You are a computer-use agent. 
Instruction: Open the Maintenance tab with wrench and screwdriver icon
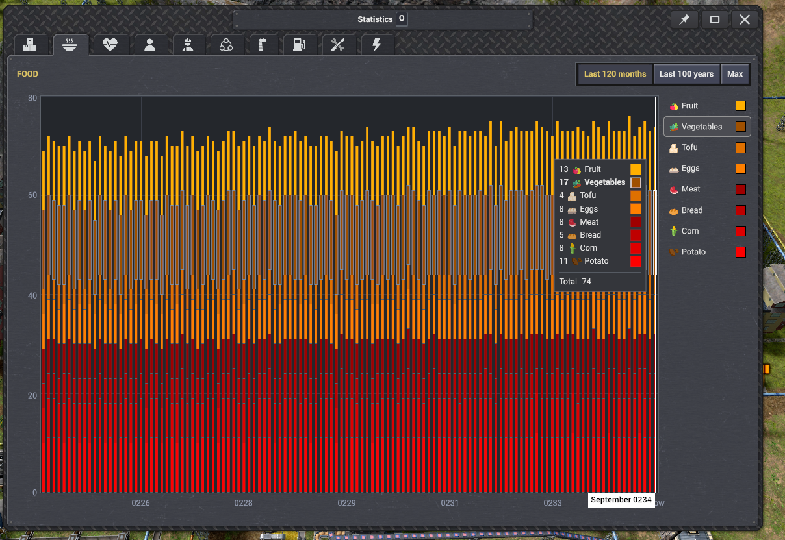[x=338, y=45]
